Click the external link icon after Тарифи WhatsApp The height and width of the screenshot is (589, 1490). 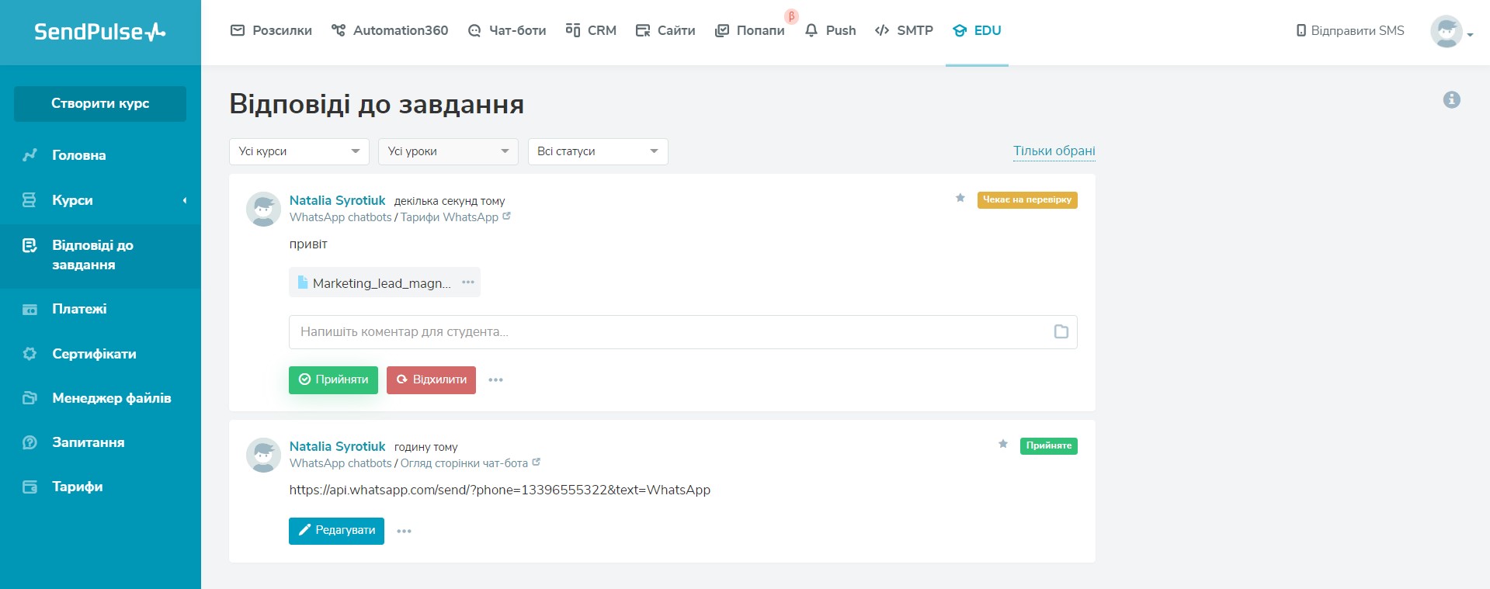(506, 217)
